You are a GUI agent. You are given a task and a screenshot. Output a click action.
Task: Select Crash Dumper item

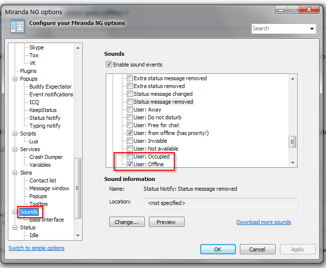coord(46,157)
